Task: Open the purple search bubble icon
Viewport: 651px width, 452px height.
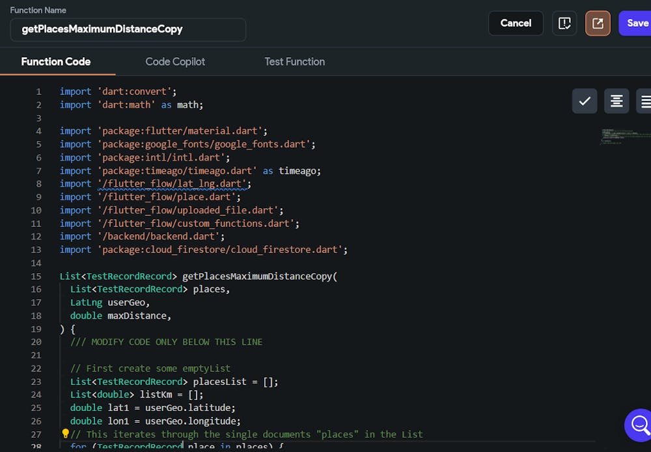Action: pyautogui.click(x=639, y=425)
